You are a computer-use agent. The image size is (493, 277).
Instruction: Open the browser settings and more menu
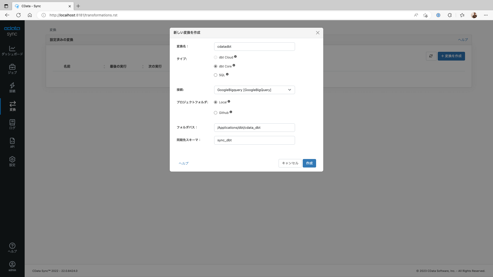[x=486, y=15]
